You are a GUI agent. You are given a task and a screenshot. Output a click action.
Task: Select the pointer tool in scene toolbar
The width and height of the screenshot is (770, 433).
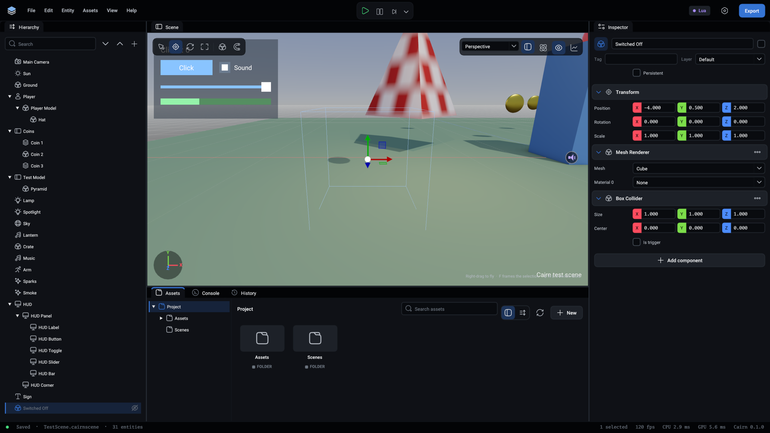tap(162, 47)
